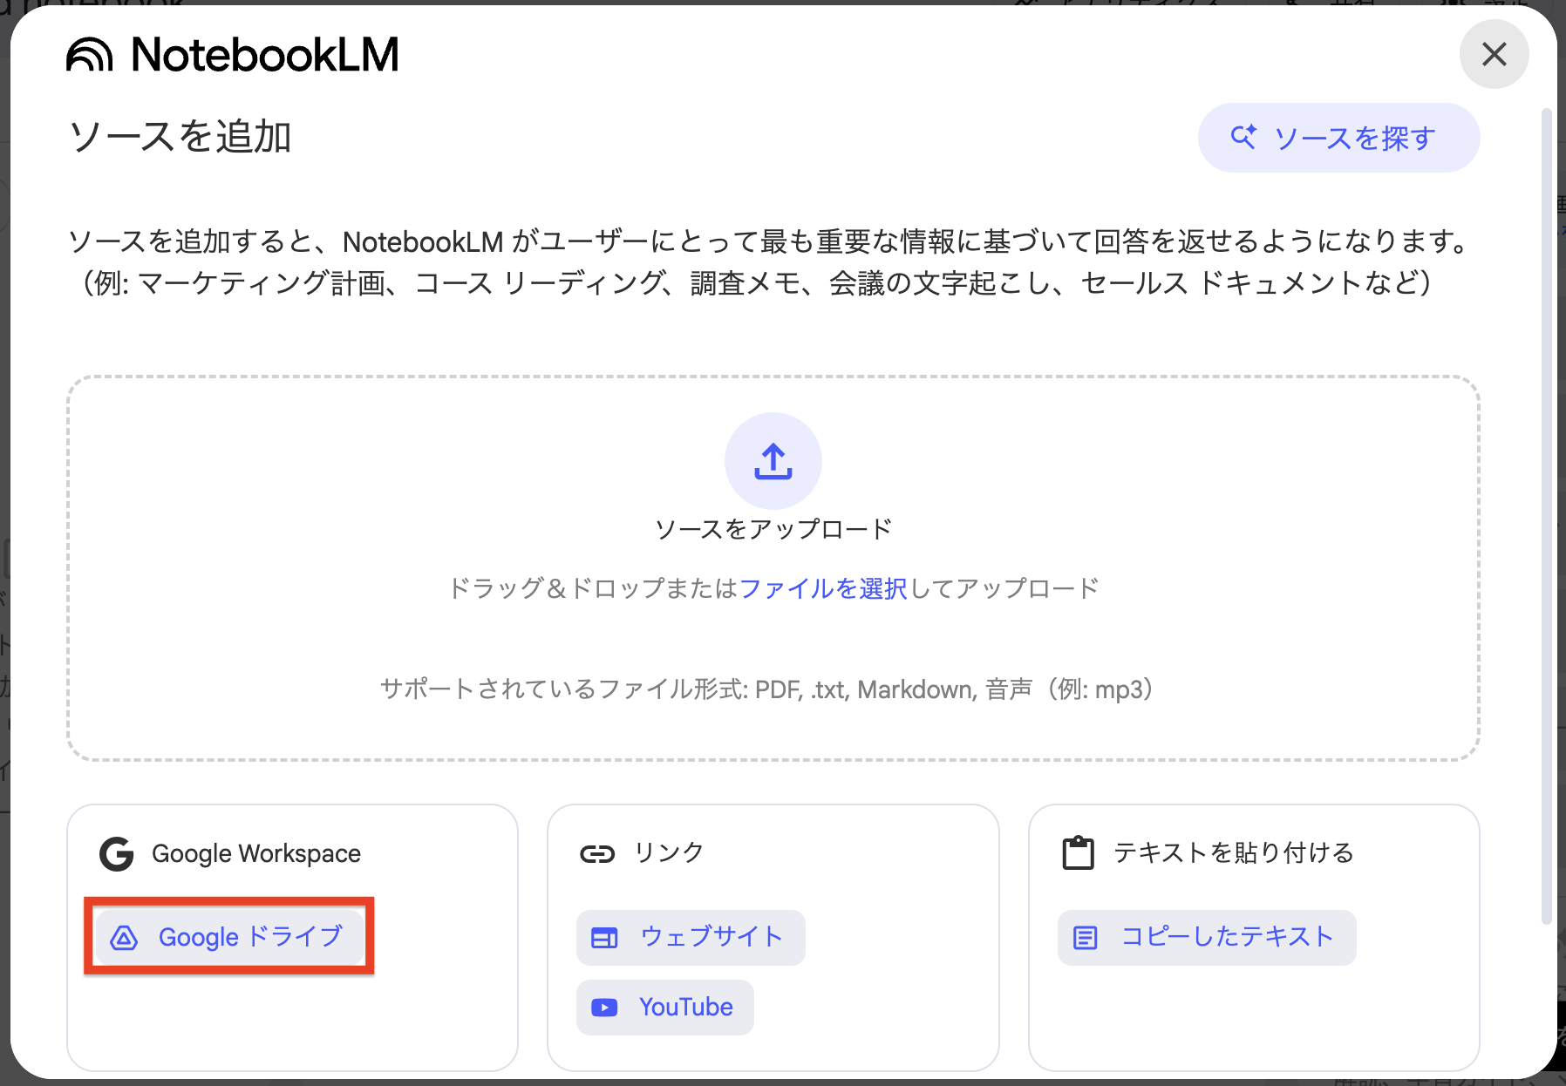Click the website browser icon in ウェブサイト button
This screenshot has width=1566, height=1086.
pos(603,938)
